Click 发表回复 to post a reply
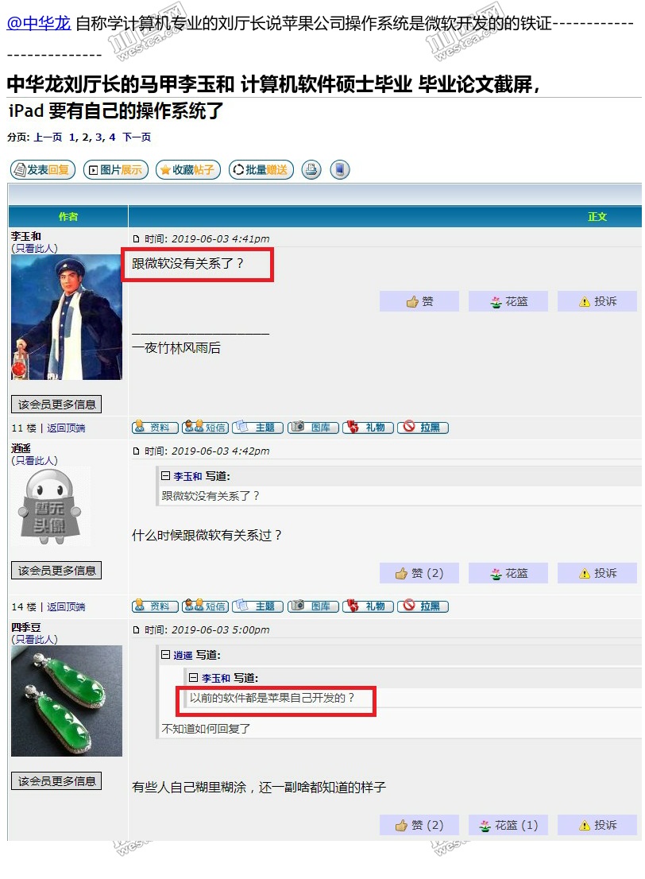 43,169
